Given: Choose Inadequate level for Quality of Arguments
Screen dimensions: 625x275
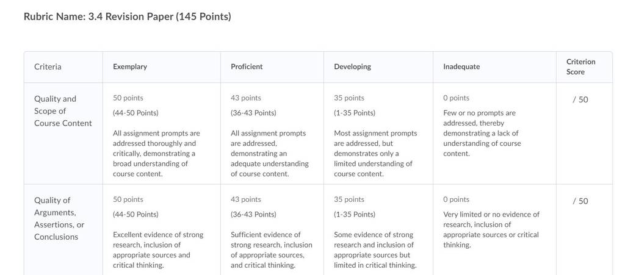Looking at the screenshot, I should [x=494, y=230].
